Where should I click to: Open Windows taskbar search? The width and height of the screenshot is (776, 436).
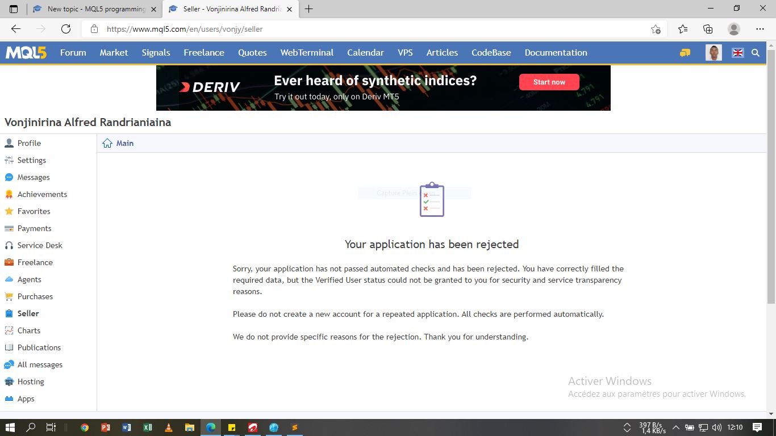(31, 427)
